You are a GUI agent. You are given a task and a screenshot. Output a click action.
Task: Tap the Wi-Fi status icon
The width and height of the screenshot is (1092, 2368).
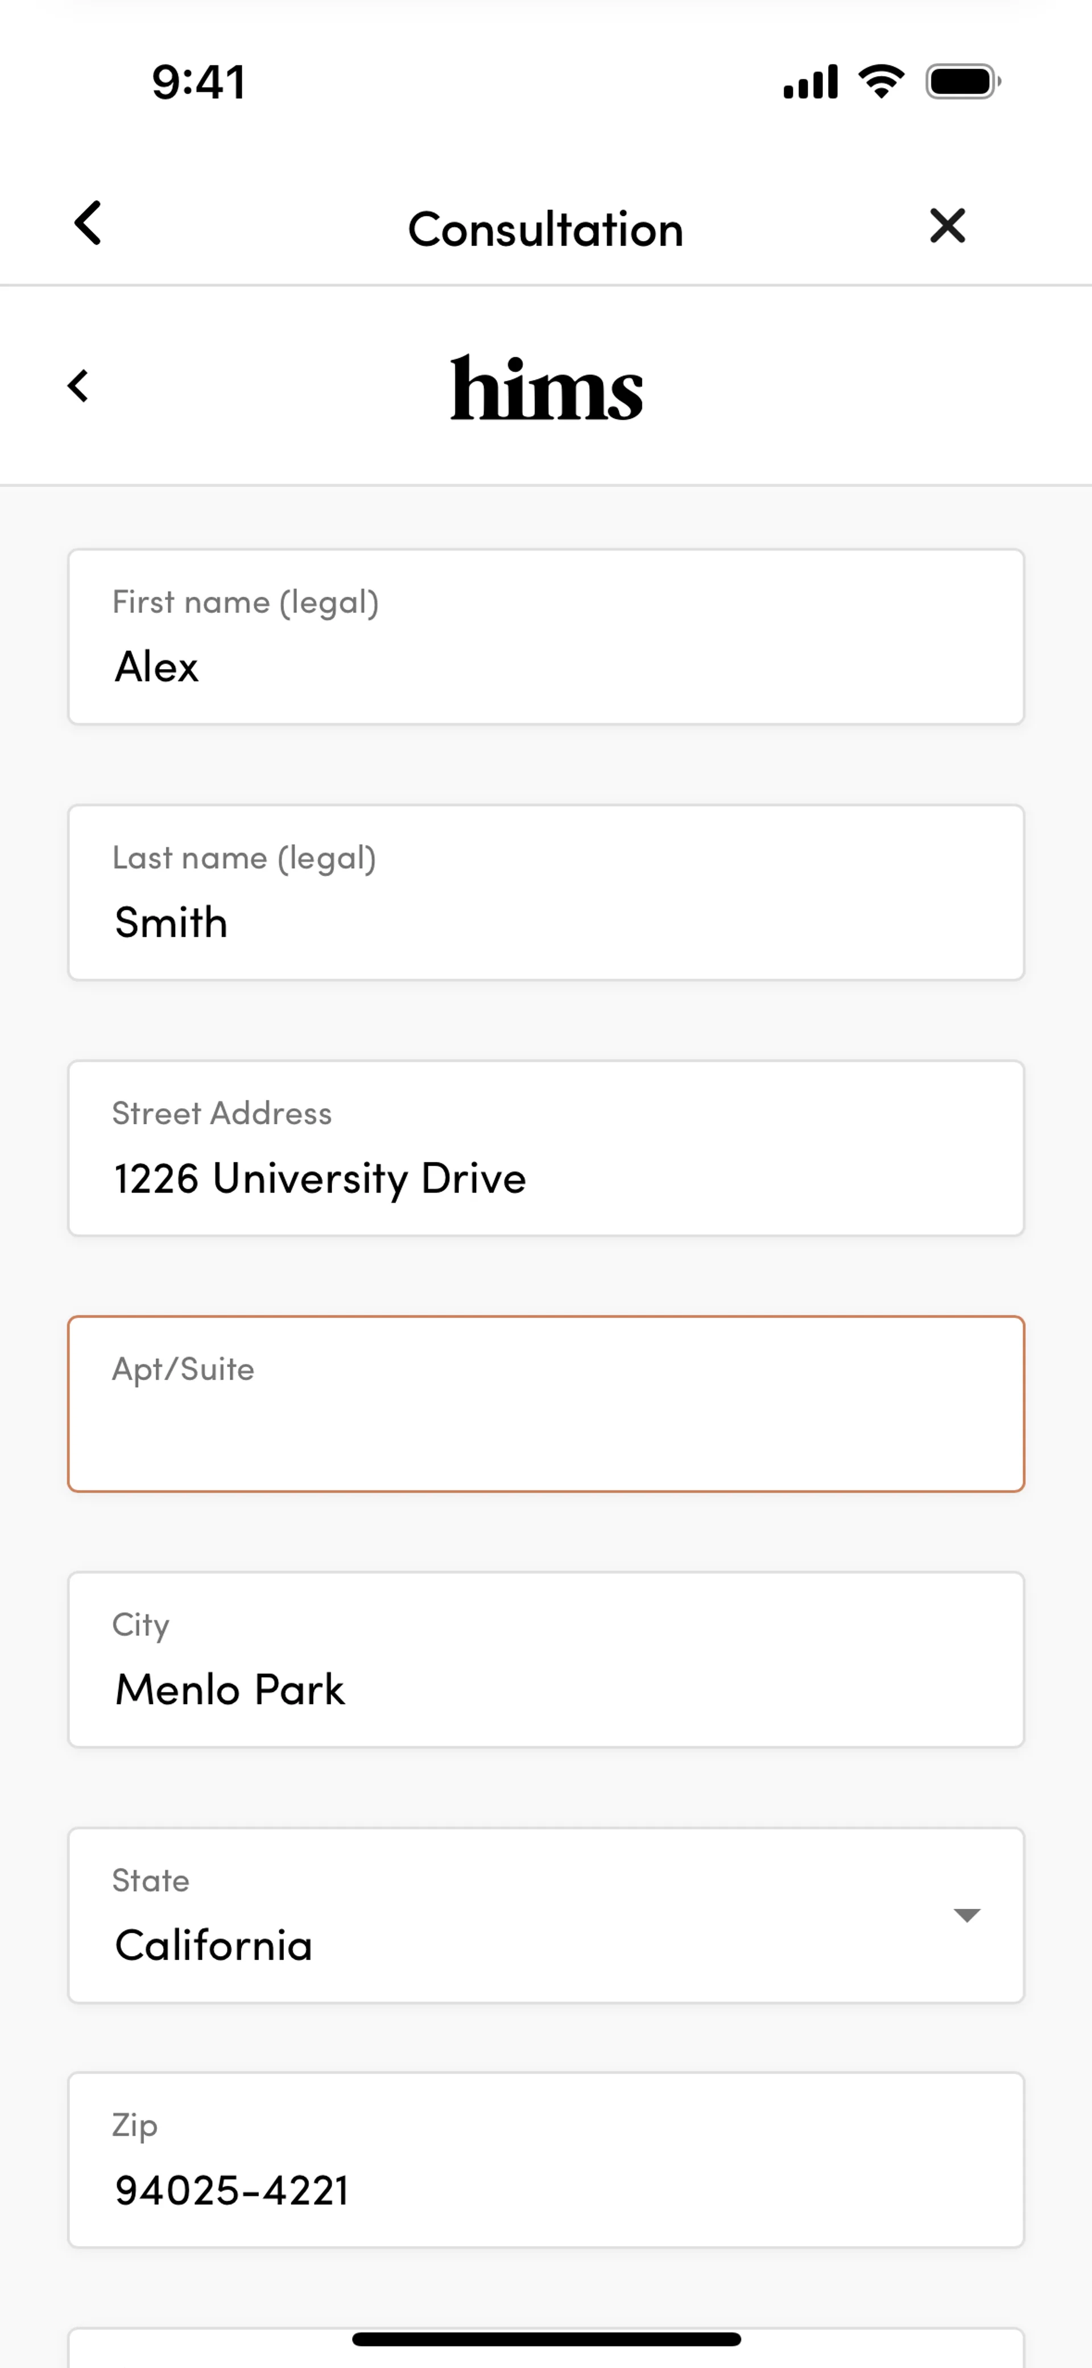880,82
